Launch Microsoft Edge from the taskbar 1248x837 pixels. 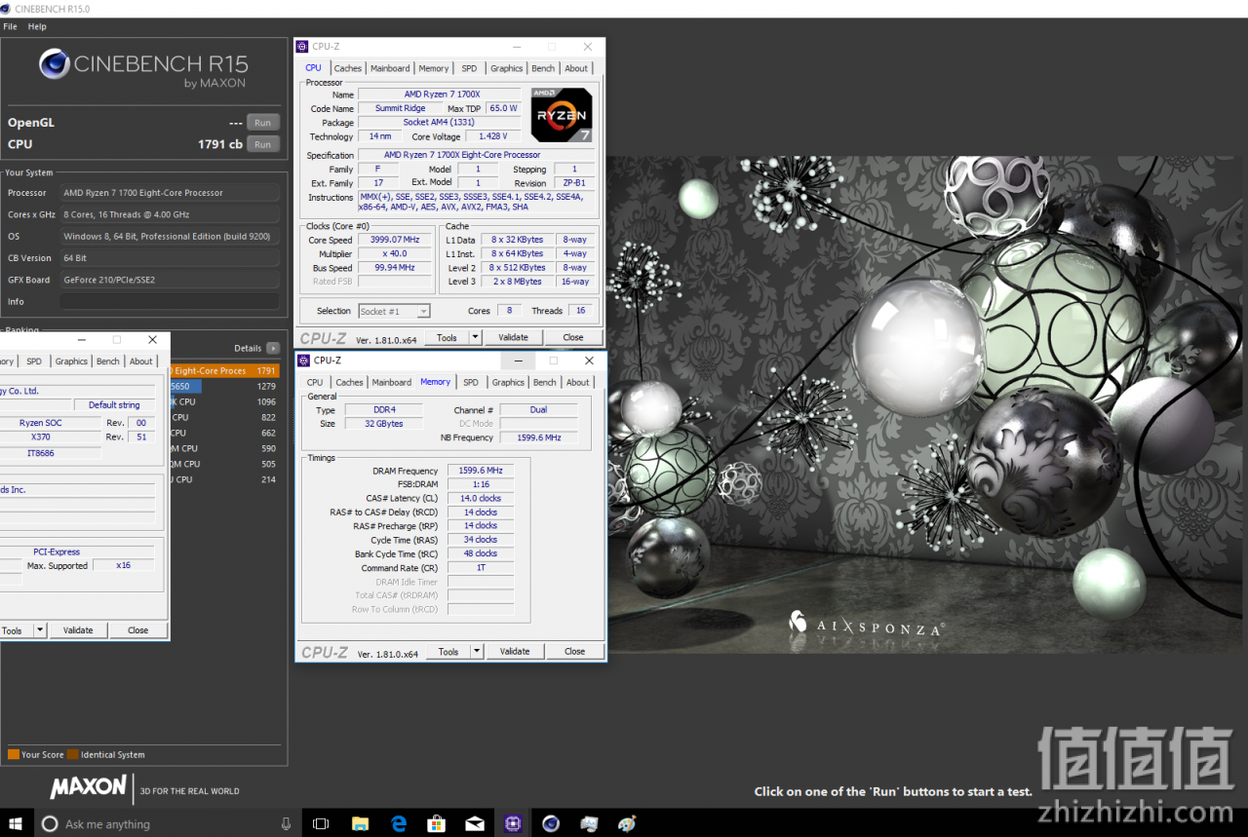(x=399, y=823)
